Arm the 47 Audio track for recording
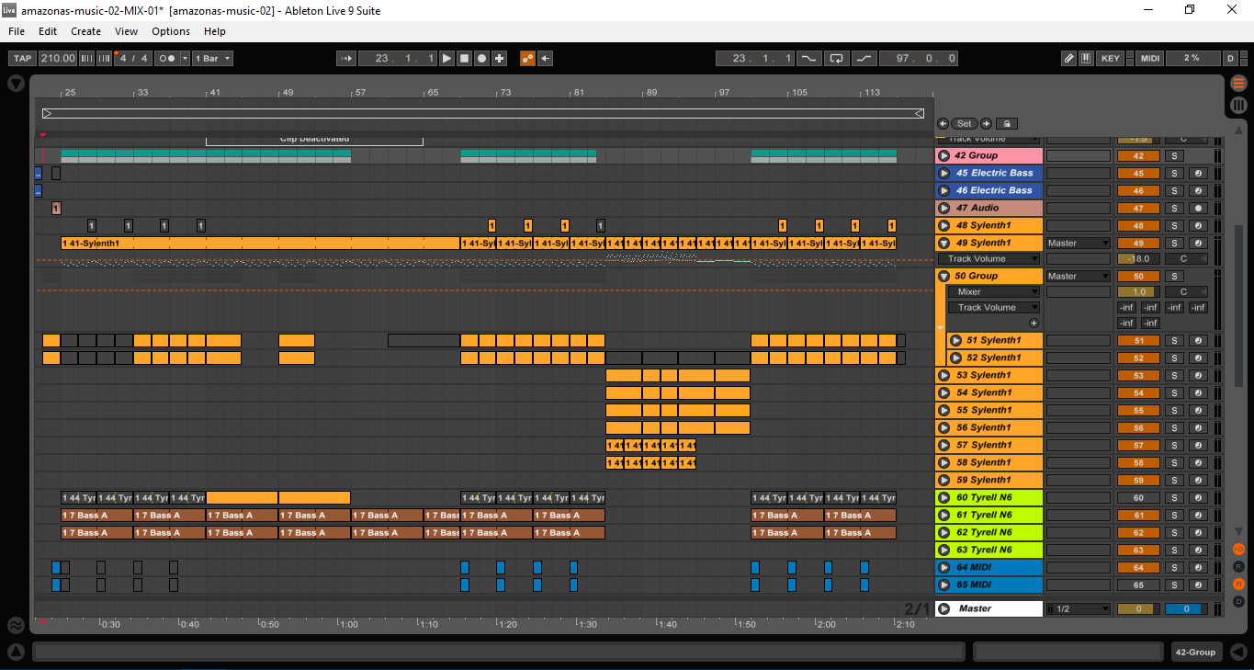Screen dimensions: 1254x670 pos(1198,209)
